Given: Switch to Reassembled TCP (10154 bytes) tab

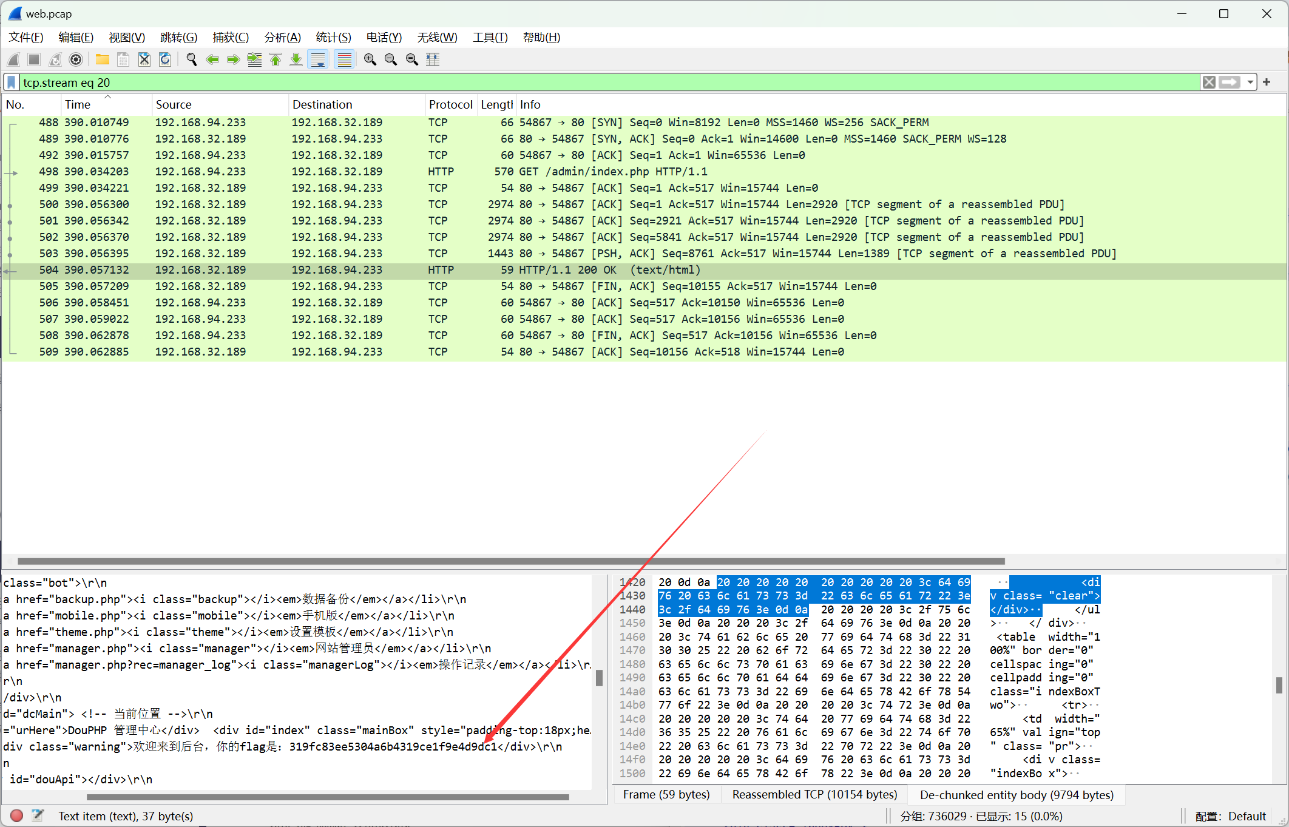Looking at the screenshot, I should 814,795.
